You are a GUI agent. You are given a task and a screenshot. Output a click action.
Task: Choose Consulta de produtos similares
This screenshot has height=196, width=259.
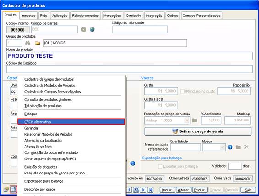pos(71,100)
